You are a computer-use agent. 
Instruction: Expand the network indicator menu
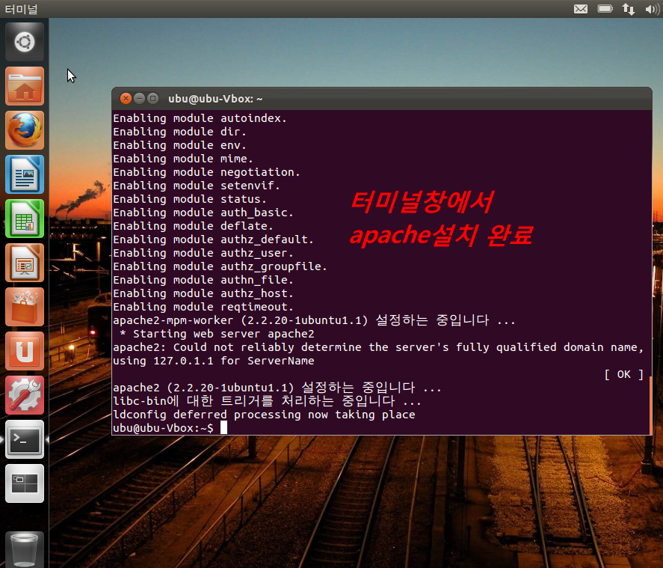pyautogui.click(x=628, y=9)
